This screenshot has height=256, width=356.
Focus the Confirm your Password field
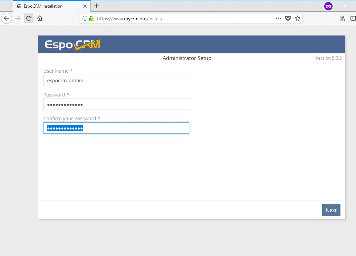click(x=116, y=128)
